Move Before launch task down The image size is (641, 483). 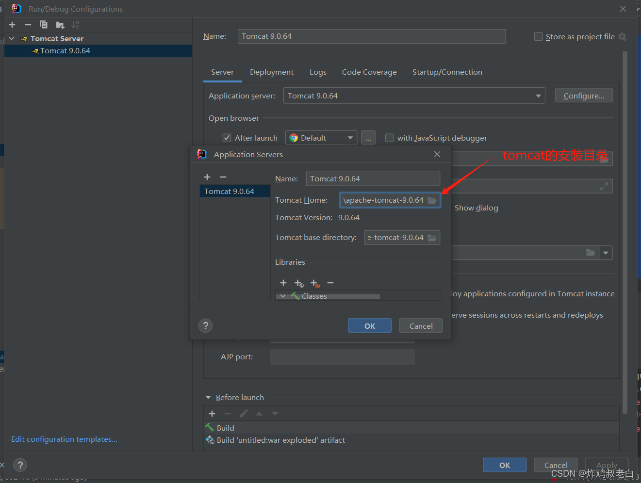(x=275, y=414)
